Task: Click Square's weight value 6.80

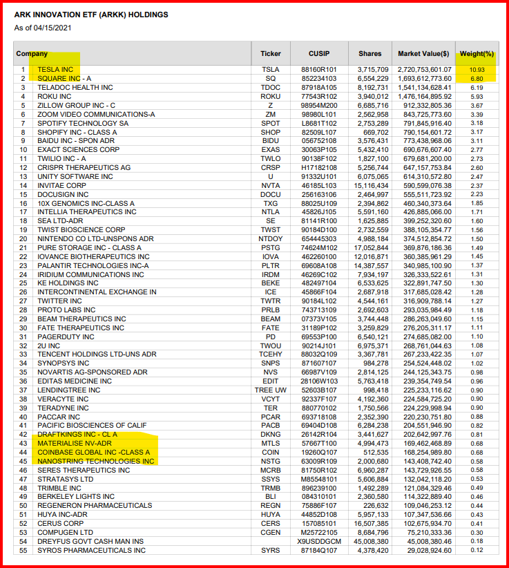Action: point(477,79)
